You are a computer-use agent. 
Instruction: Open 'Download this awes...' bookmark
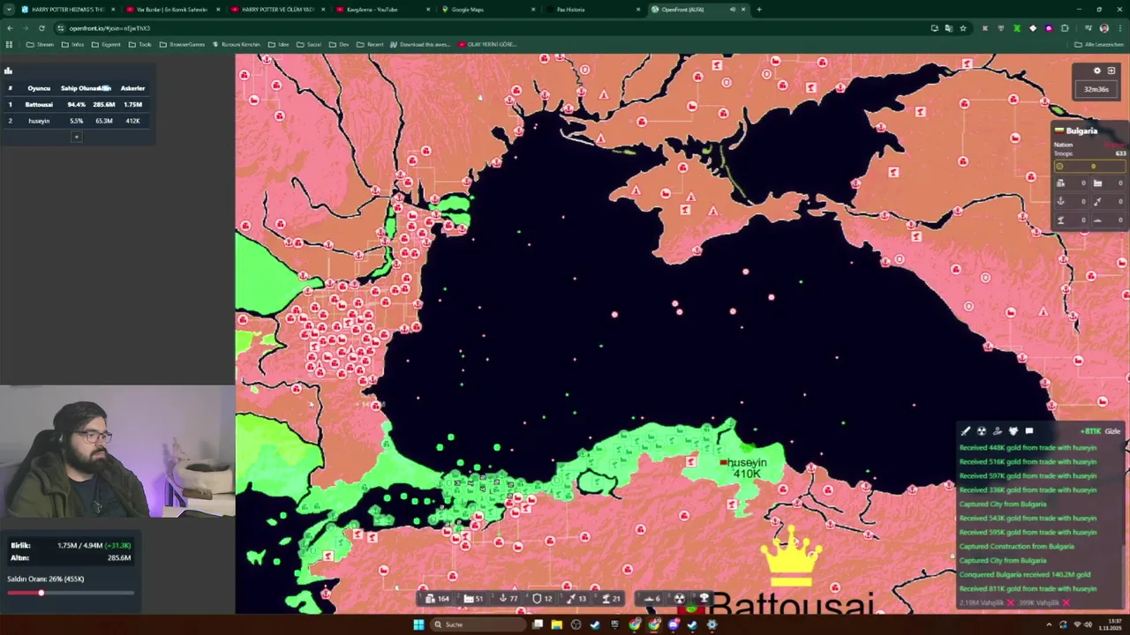click(x=420, y=44)
